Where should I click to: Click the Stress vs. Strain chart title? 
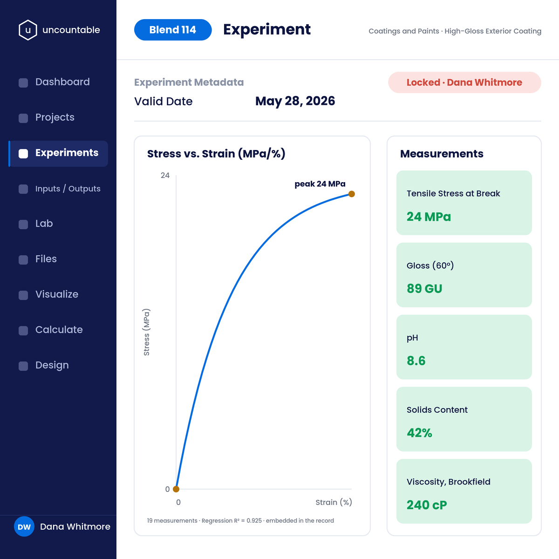(x=216, y=154)
